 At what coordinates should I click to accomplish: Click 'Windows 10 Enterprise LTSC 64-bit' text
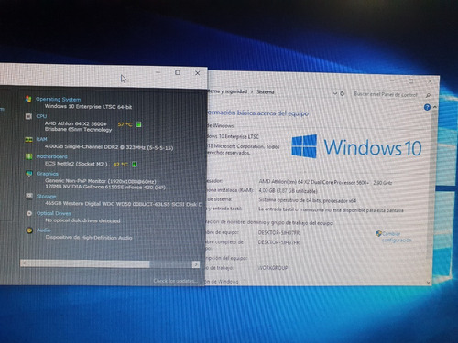[x=88, y=107]
